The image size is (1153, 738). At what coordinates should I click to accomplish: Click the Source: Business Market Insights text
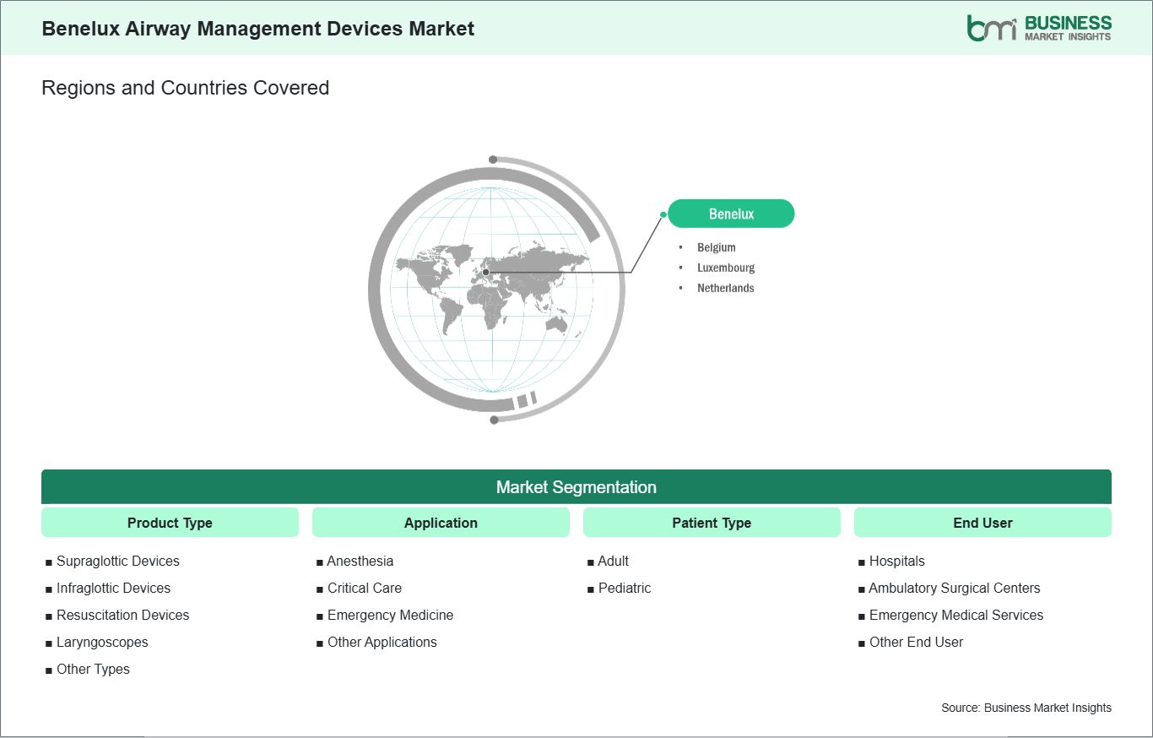coord(1026,708)
